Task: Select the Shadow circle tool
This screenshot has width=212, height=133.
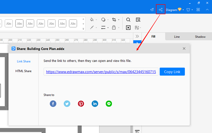Action: click(x=103, y=20)
